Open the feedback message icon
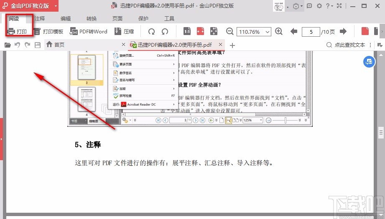The height and width of the screenshot is (219, 385). point(309,6)
